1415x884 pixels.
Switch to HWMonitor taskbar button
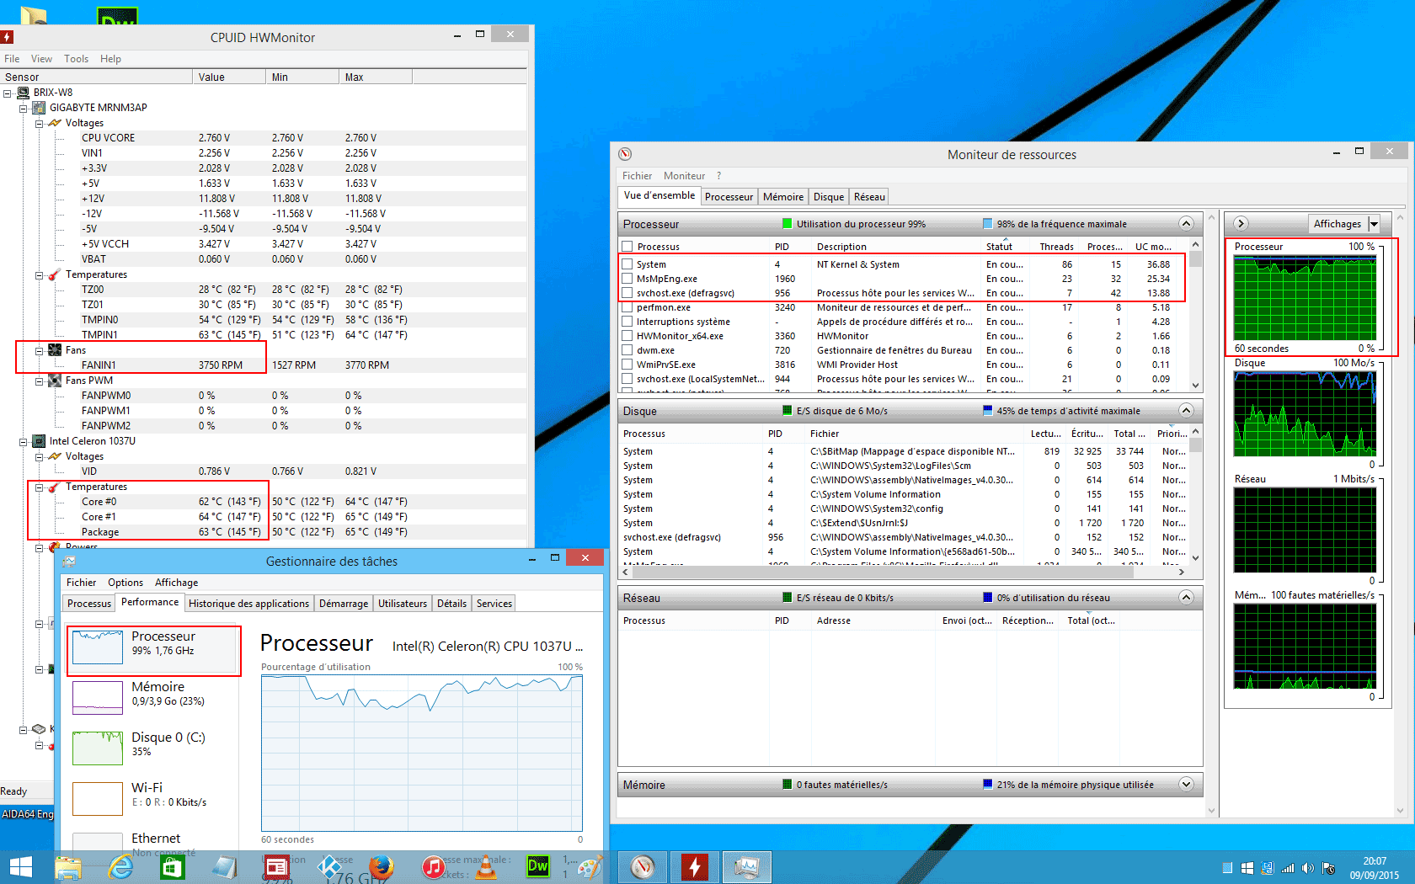[x=695, y=867]
